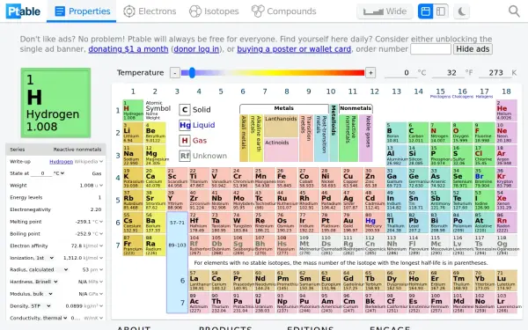Screen dimensions: 528x330
Task: Open the Weight unit dropdown
Action: tap(99, 186)
